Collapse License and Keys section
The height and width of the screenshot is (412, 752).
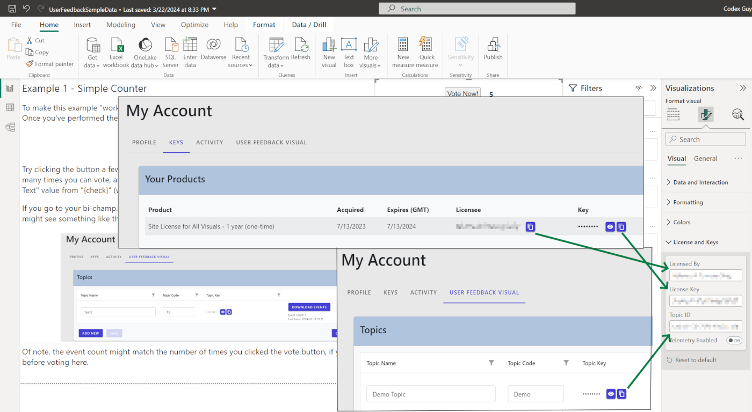[692, 242]
